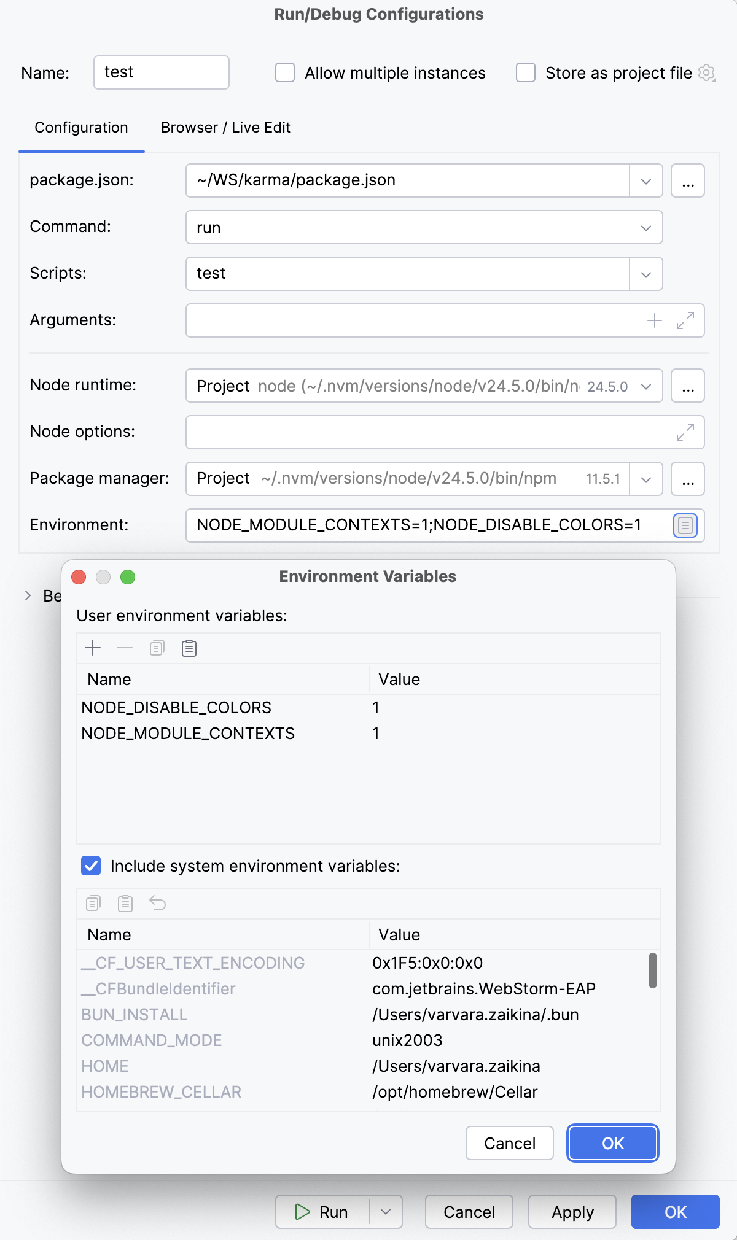The width and height of the screenshot is (737, 1240).
Task: Open the Package manager dropdown
Action: click(x=646, y=479)
